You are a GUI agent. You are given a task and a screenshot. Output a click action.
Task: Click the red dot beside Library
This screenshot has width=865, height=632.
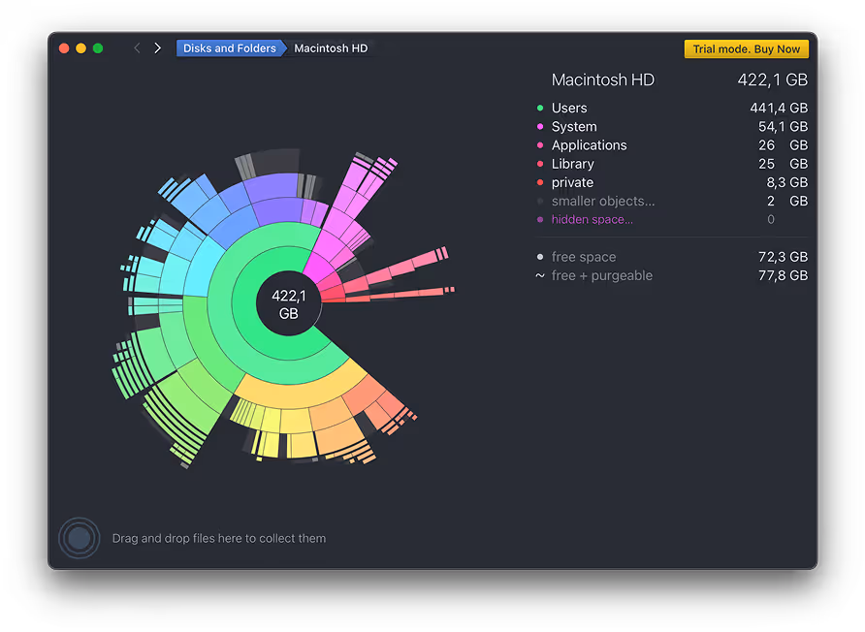coord(540,164)
